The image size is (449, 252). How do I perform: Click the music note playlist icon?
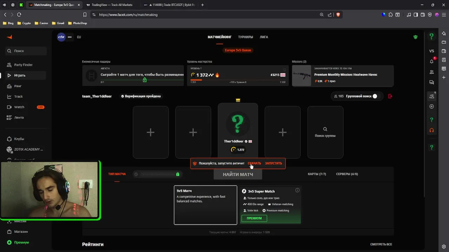point(409,15)
